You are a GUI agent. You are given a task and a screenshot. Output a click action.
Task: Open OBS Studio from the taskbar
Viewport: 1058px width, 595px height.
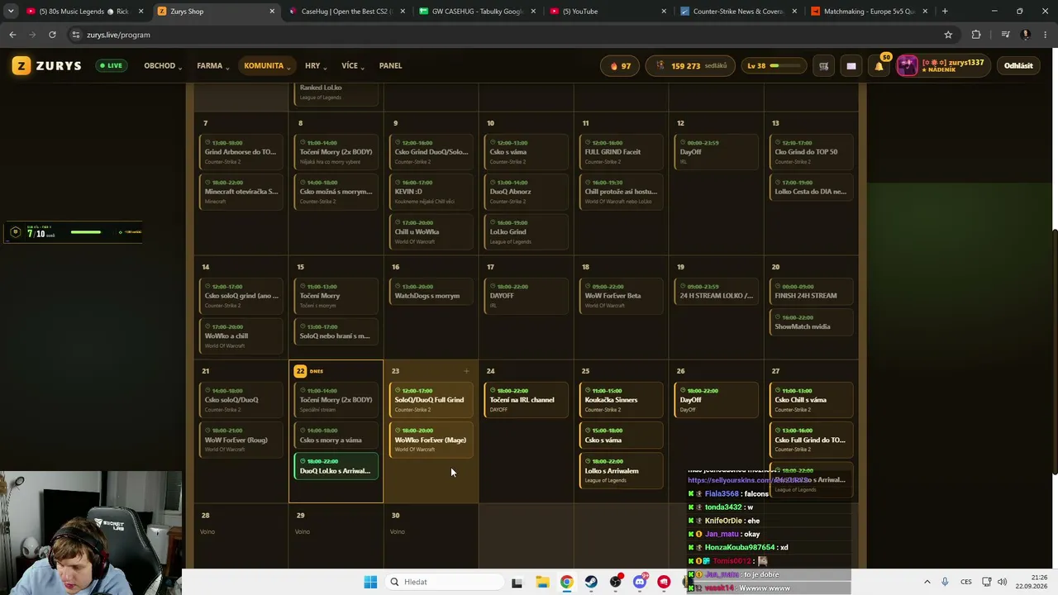tap(616, 582)
